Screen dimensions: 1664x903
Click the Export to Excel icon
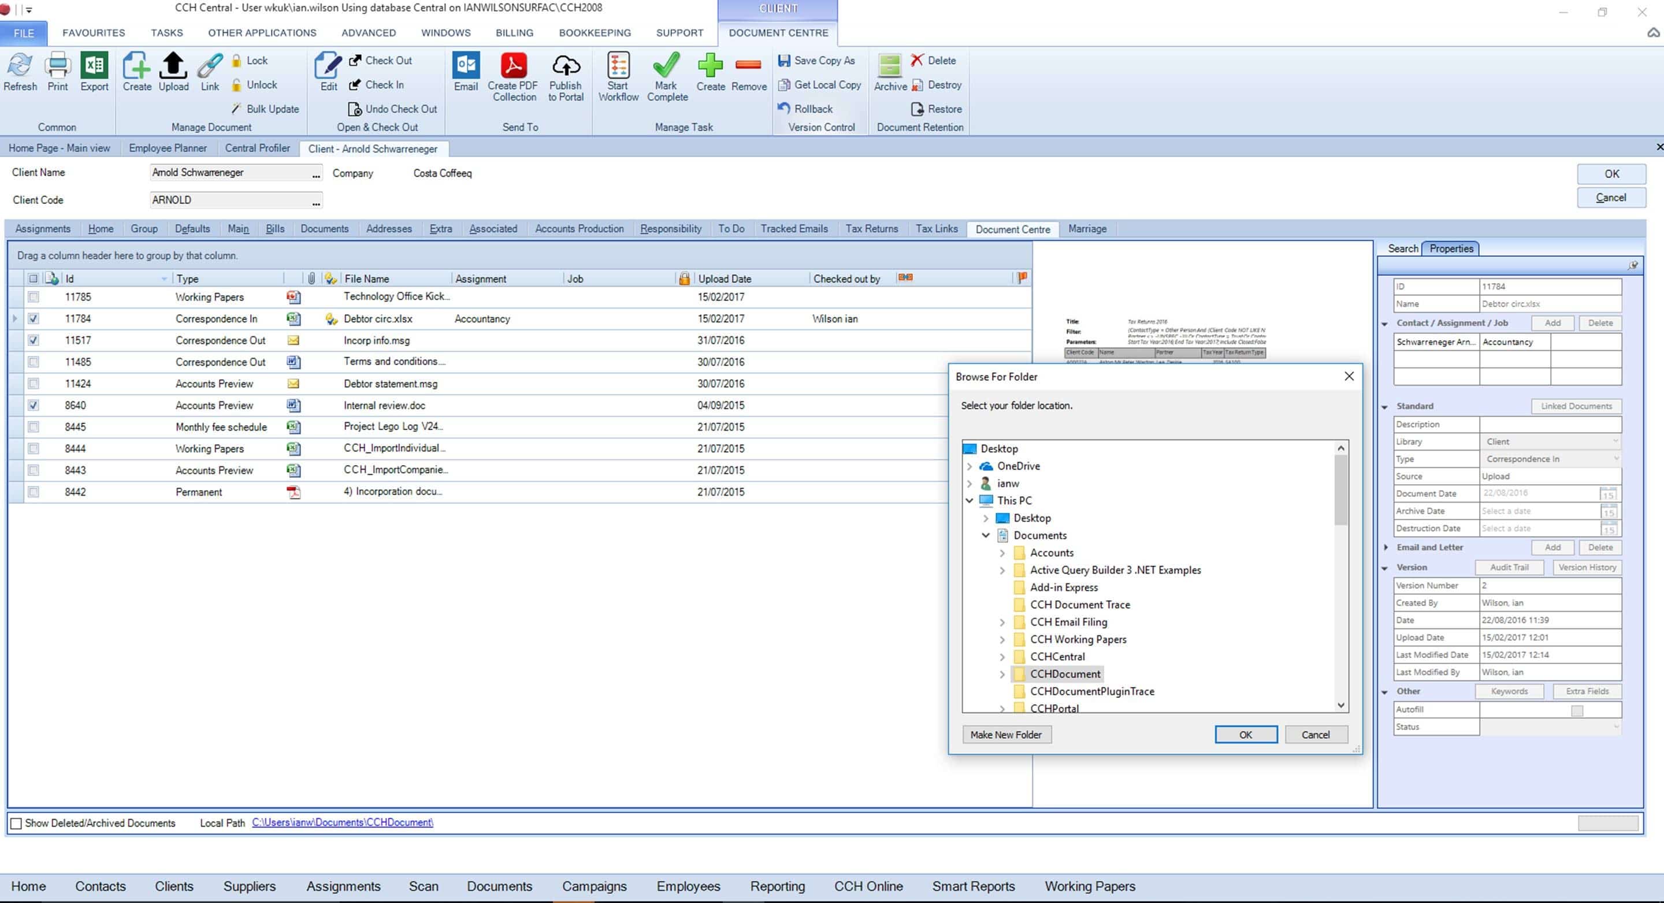(94, 66)
